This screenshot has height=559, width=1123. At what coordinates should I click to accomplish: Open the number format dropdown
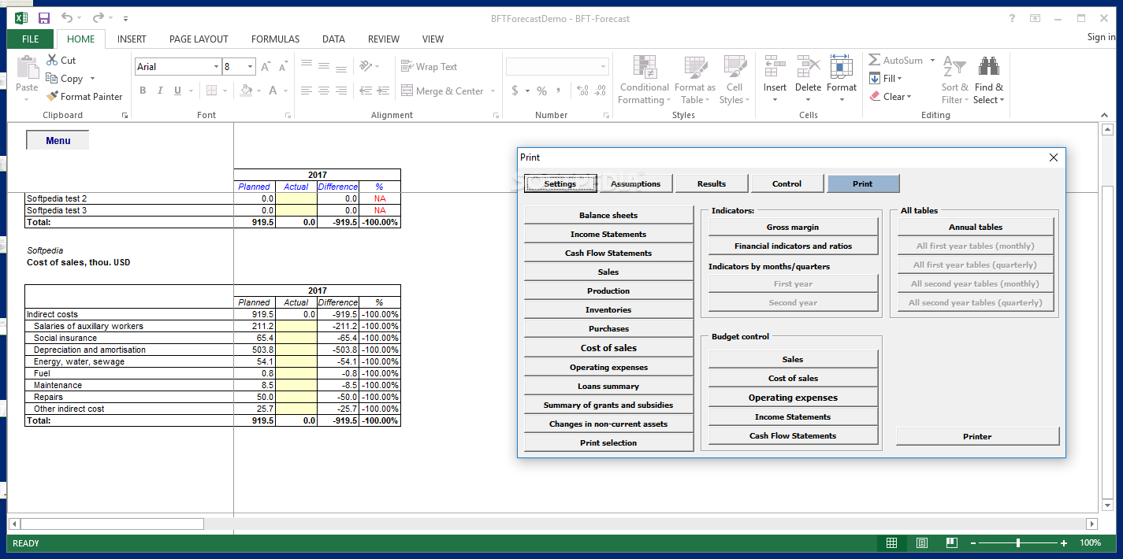click(x=604, y=67)
